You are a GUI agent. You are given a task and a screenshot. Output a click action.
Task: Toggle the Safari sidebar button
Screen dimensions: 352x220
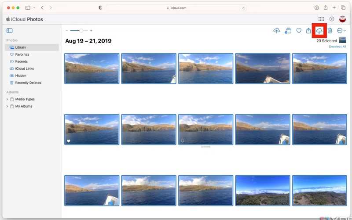coord(28,8)
